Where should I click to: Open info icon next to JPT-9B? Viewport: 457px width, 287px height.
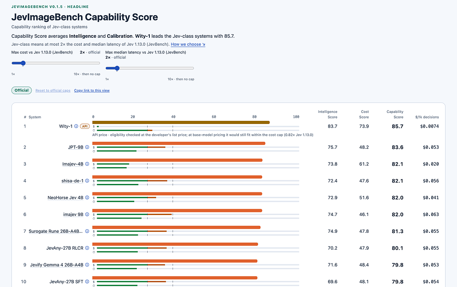point(87,147)
